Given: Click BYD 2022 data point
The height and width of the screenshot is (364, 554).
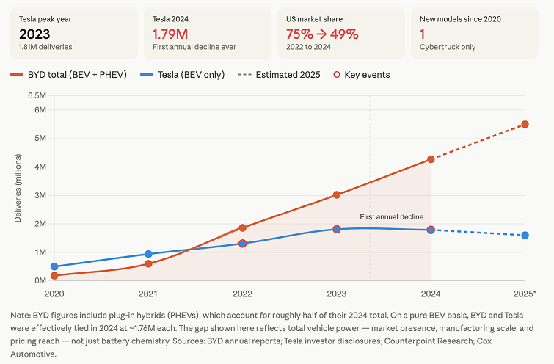Looking at the screenshot, I should point(242,228).
